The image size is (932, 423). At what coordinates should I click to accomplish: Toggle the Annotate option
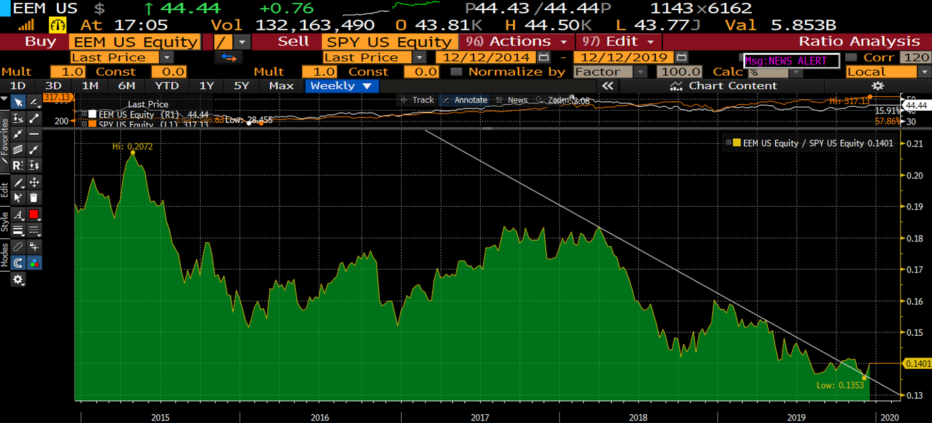click(465, 100)
